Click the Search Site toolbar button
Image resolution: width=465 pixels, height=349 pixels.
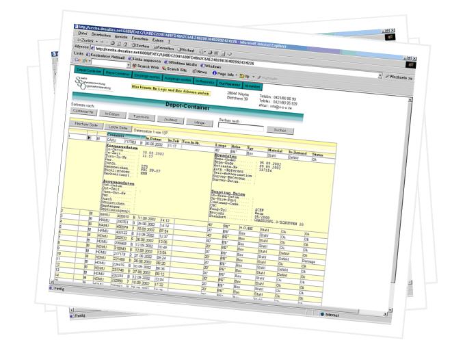[x=174, y=68]
